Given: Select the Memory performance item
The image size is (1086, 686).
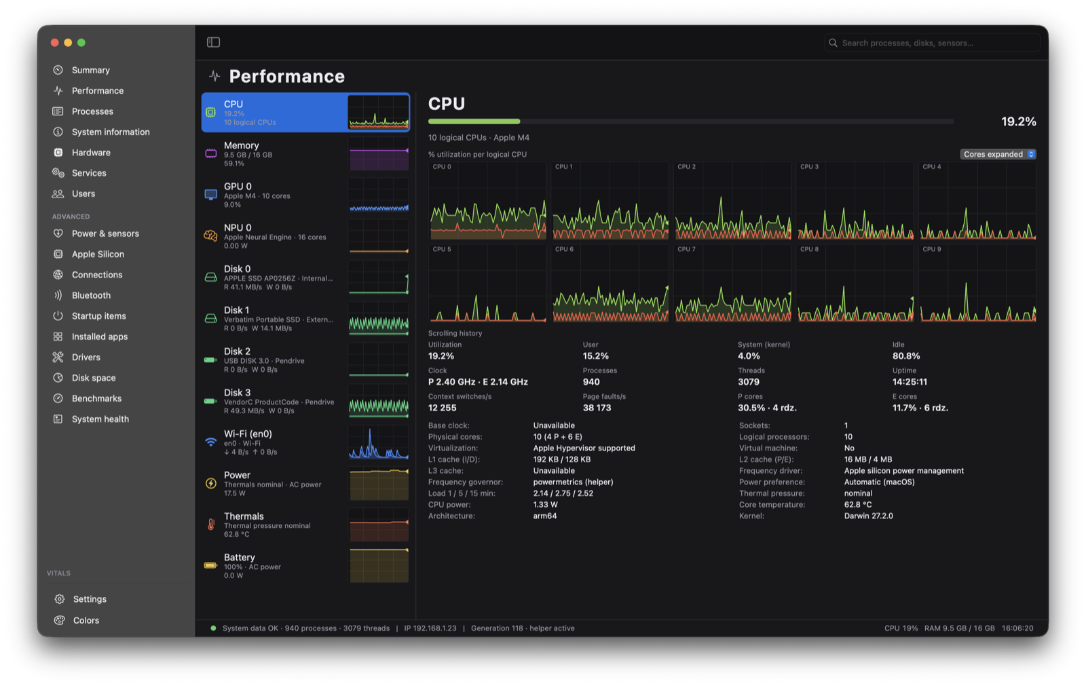Looking at the screenshot, I should point(306,154).
